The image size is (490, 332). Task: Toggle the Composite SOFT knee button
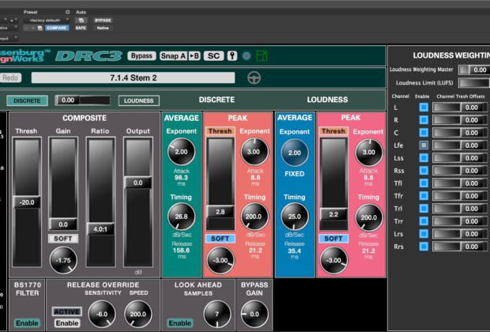(x=63, y=239)
